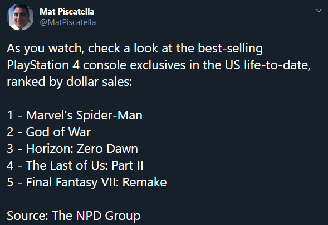Click the Mat Piscatella display name
Image resolution: width=328 pixels, height=225 pixels.
click(x=67, y=12)
